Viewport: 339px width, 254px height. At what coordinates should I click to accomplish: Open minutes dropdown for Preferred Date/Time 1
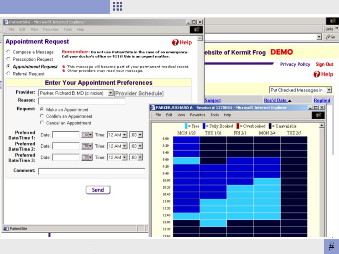point(140,135)
